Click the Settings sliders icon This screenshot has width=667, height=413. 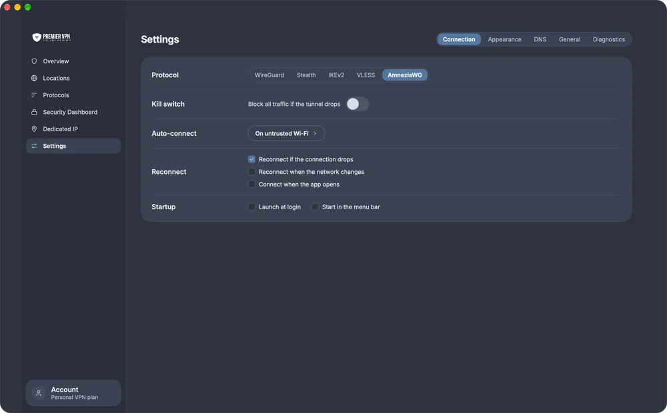[x=34, y=146]
